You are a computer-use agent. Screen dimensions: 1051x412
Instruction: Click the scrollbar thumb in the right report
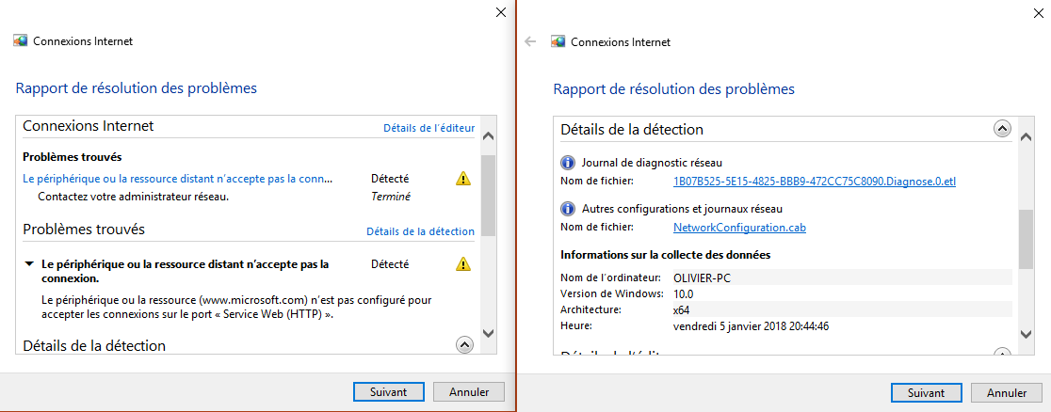coord(1026,239)
